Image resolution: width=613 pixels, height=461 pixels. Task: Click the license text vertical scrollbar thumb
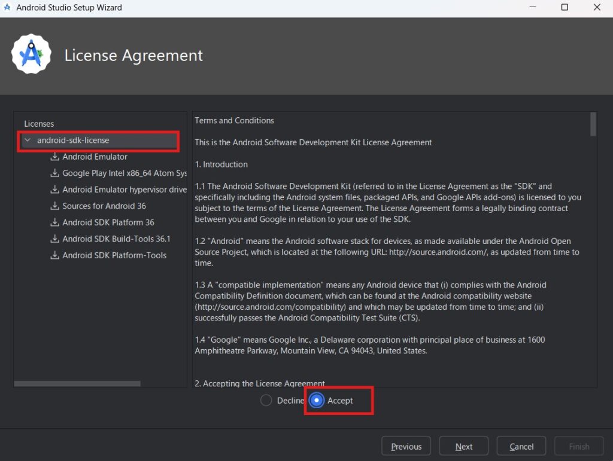593,124
